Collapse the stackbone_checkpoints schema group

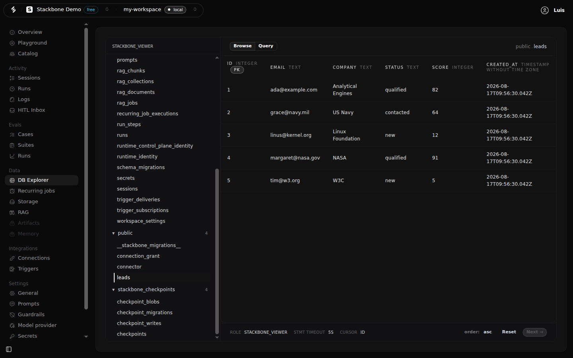pos(113,290)
